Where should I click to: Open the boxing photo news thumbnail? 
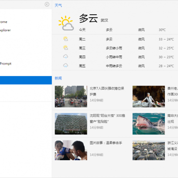[x=71, y=150]
